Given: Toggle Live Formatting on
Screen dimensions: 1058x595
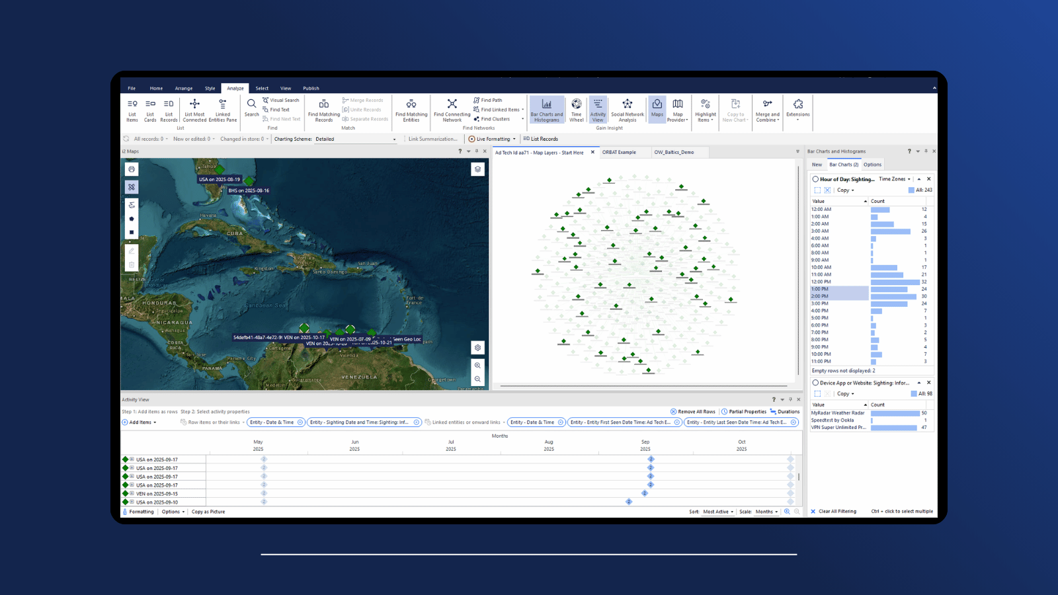Looking at the screenshot, I should click(492, 139).
